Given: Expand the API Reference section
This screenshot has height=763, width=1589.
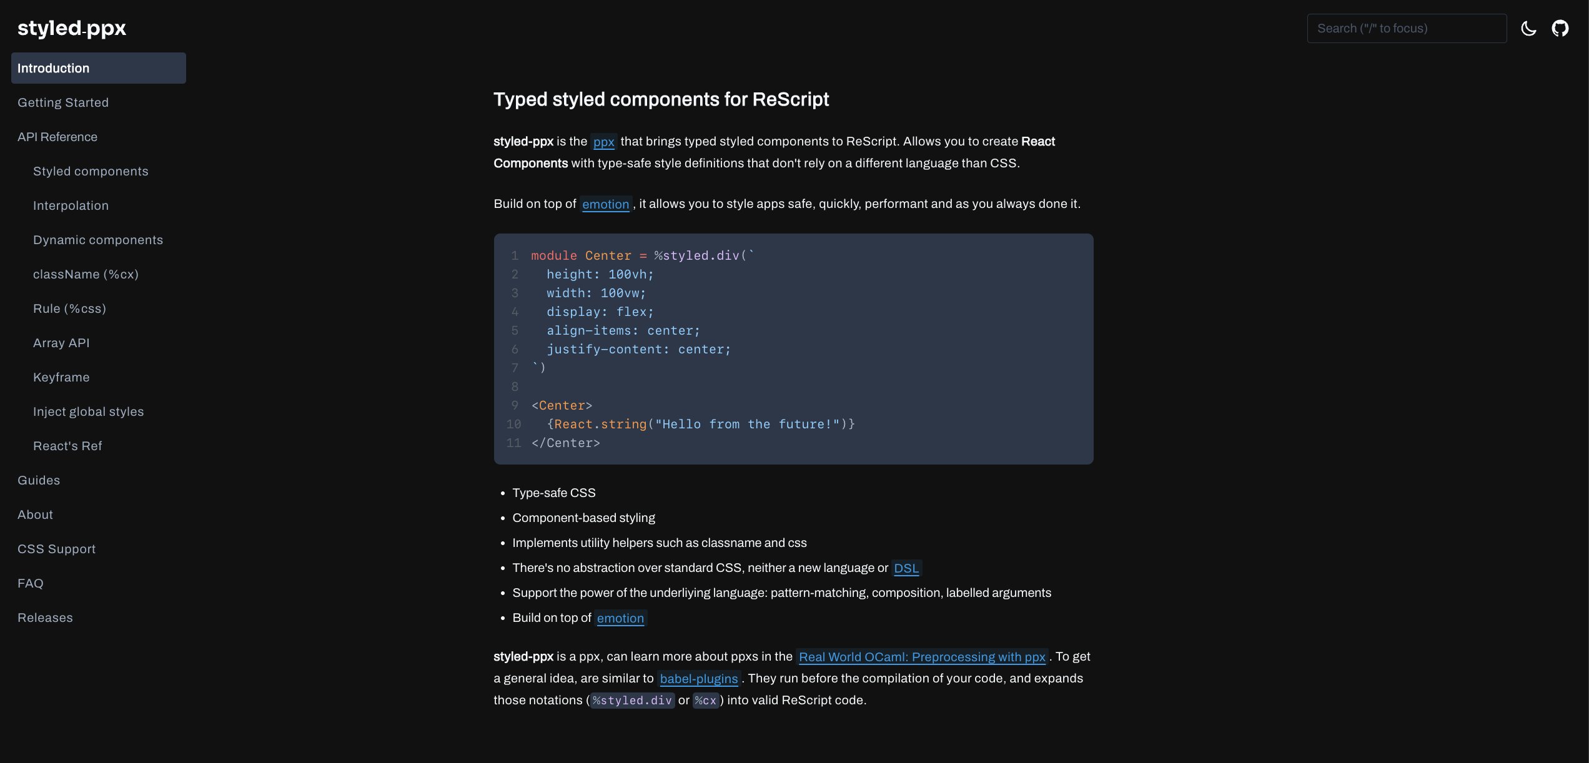Looking at the screenshot, I should [x=57, y=137].
